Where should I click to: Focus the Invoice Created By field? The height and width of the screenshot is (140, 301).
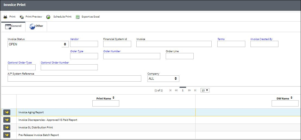pyautogui.click(x=264, y=44)
